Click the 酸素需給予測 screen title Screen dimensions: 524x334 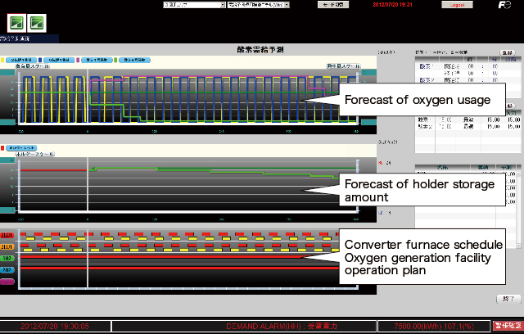tap(260, 50)
